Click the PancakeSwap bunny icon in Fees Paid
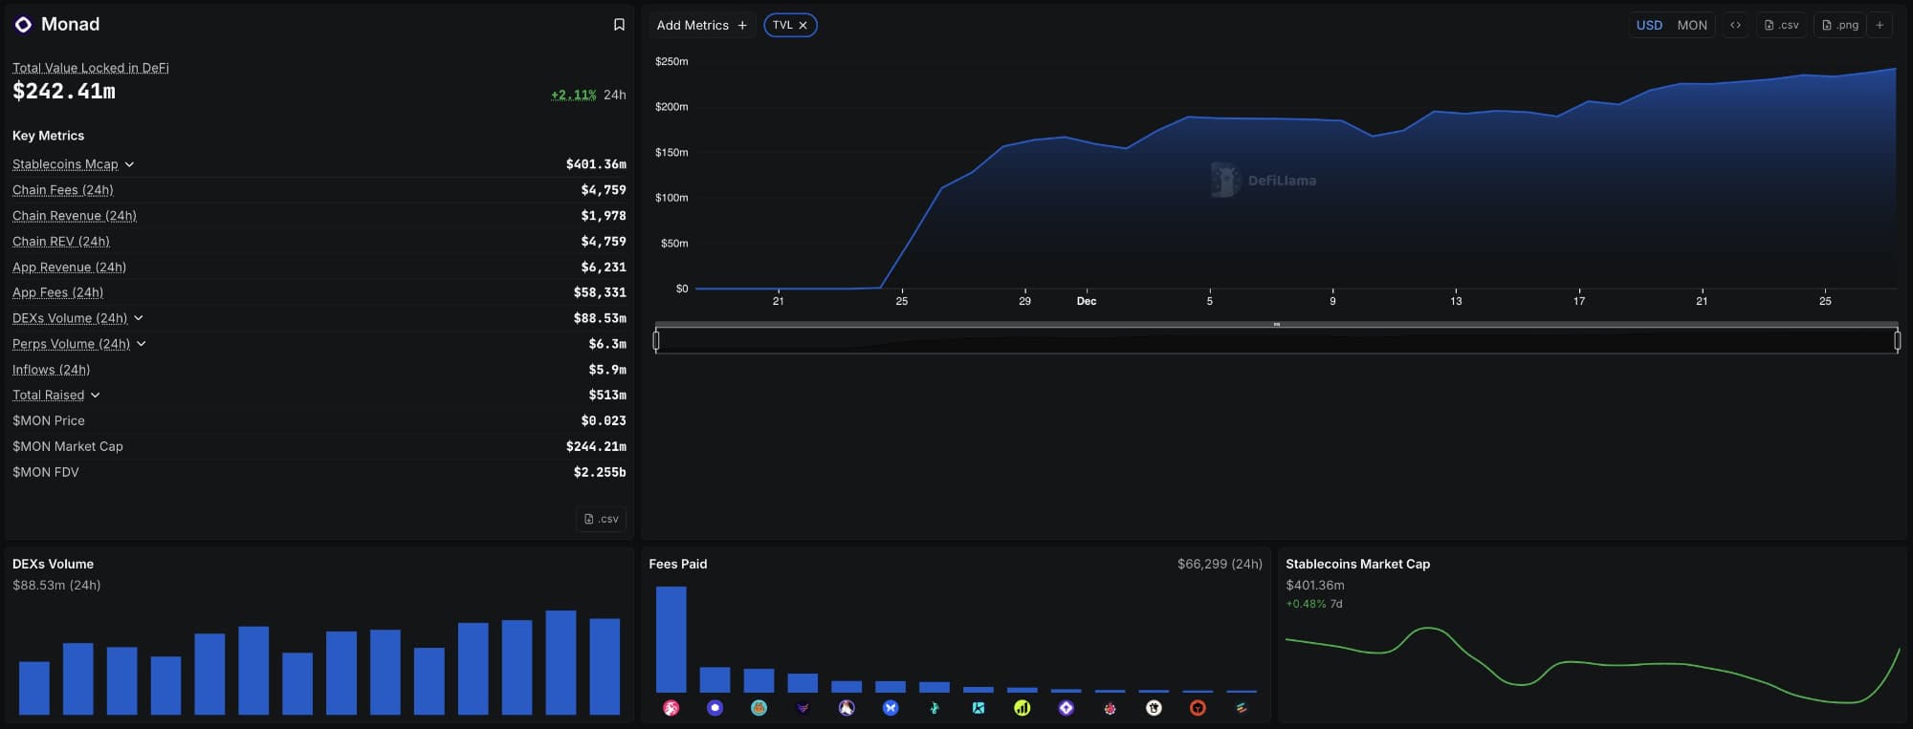The height and width of the screenshot is (729, 1913). pos(759,708)
